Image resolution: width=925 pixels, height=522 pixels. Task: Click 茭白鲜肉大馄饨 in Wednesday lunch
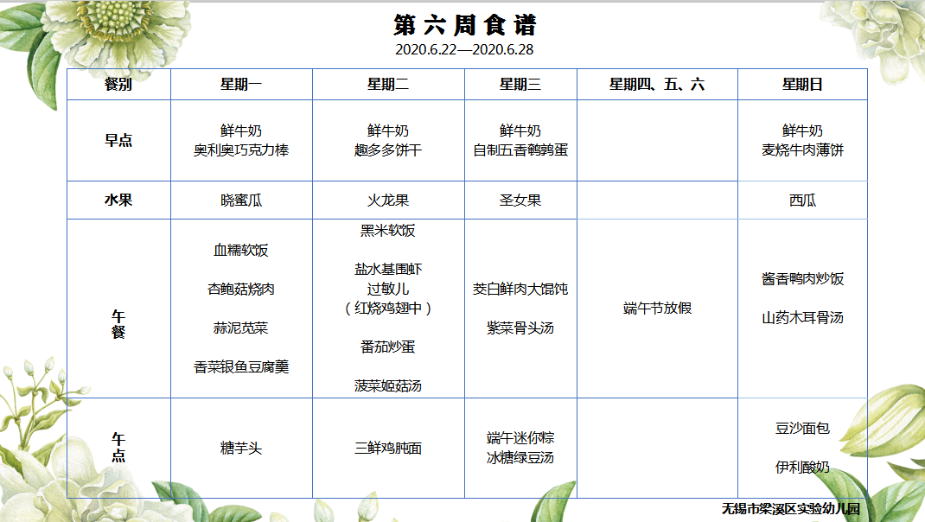520,289
